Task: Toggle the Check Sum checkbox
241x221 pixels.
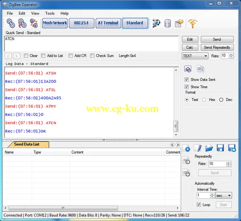Action: click(92, 55)
